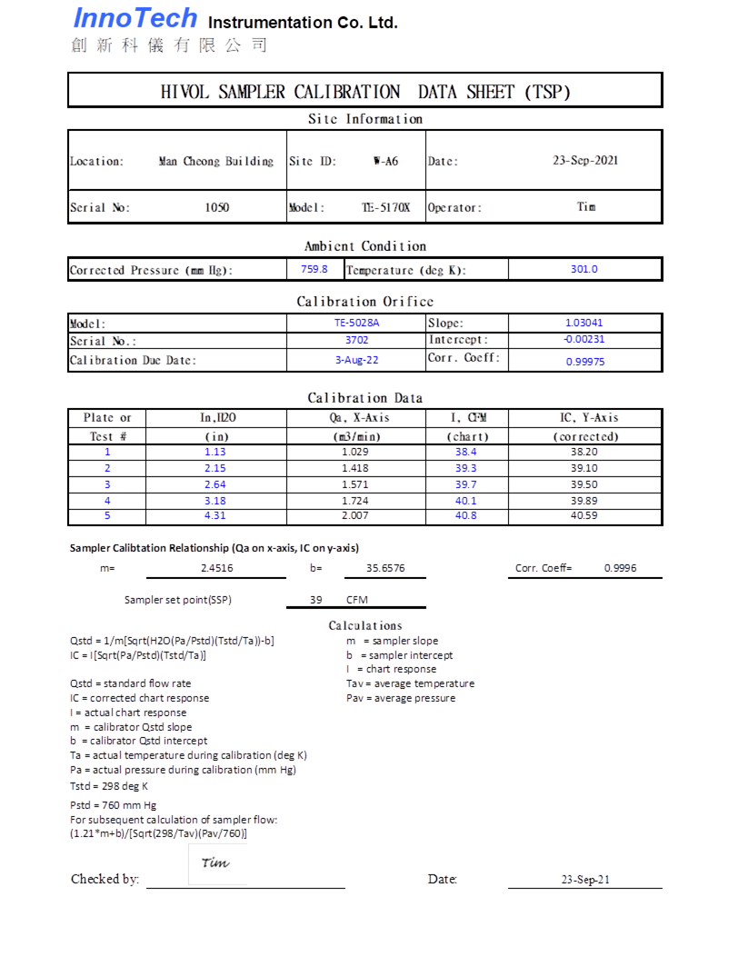Click the orifice slope value 1.03041
This screenshot has width=738, height=957.
tap(583, 323)
